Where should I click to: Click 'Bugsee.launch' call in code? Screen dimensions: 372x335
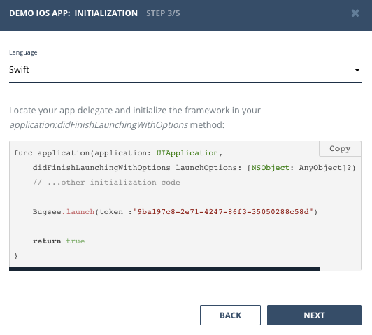click(64, 211)
